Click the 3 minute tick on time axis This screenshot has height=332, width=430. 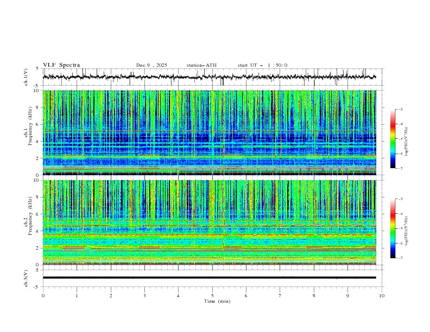(x=144, y=295)
